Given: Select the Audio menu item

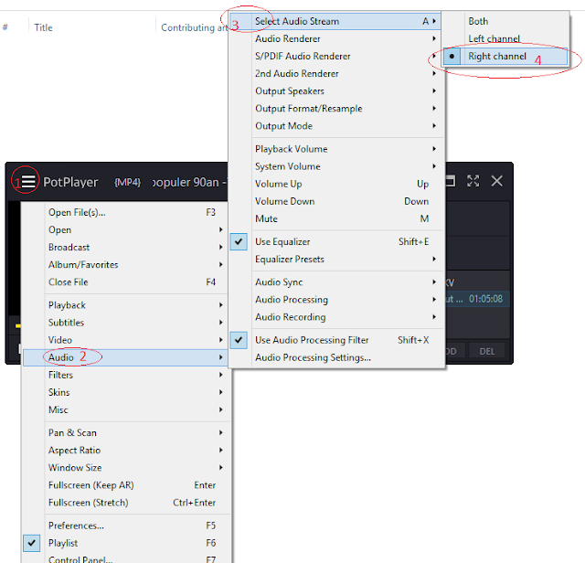Looking at the screenshot, I should click(126, 357).
